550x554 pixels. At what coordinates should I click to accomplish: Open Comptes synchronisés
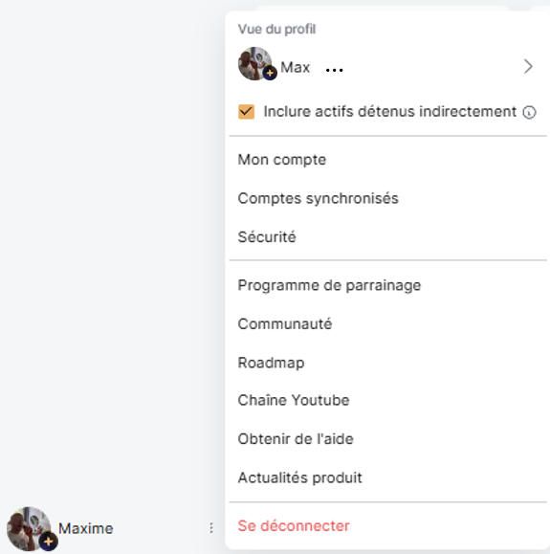(318, 198)
